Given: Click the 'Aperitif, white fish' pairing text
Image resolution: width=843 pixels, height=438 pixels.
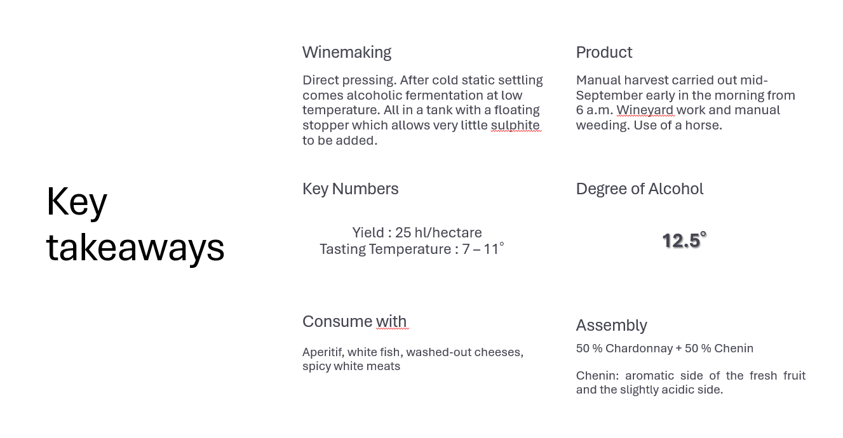Looking at the screenshot, I should (x=413, y=359).
